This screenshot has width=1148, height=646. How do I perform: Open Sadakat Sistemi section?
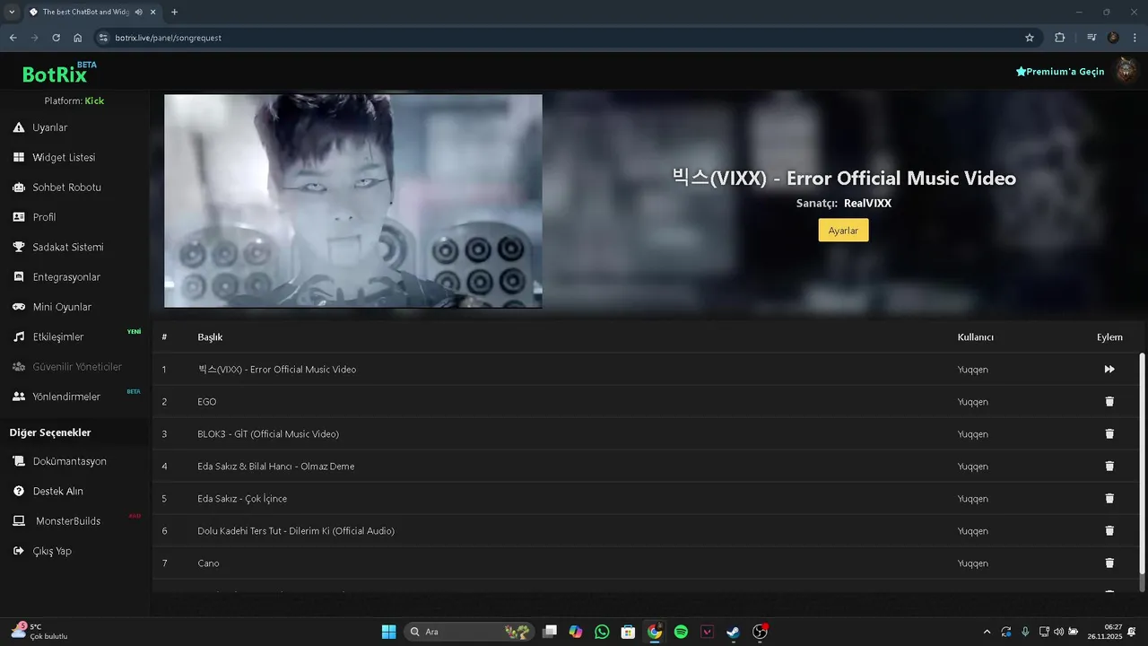coord(67,247)
